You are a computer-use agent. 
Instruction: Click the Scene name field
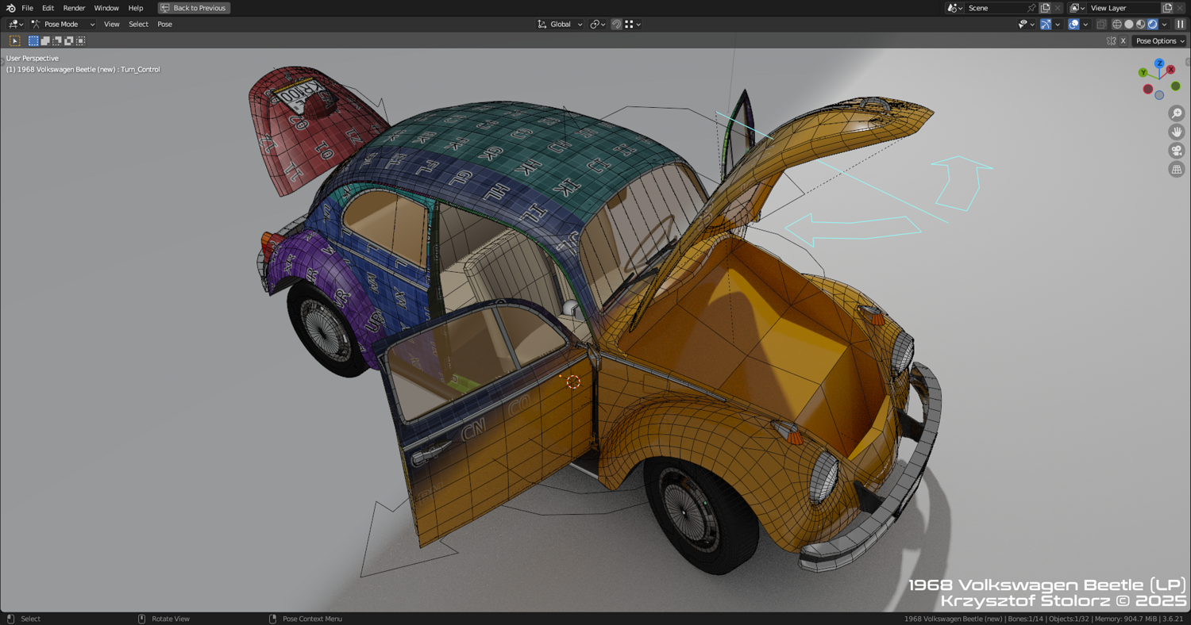click(996, 8)
